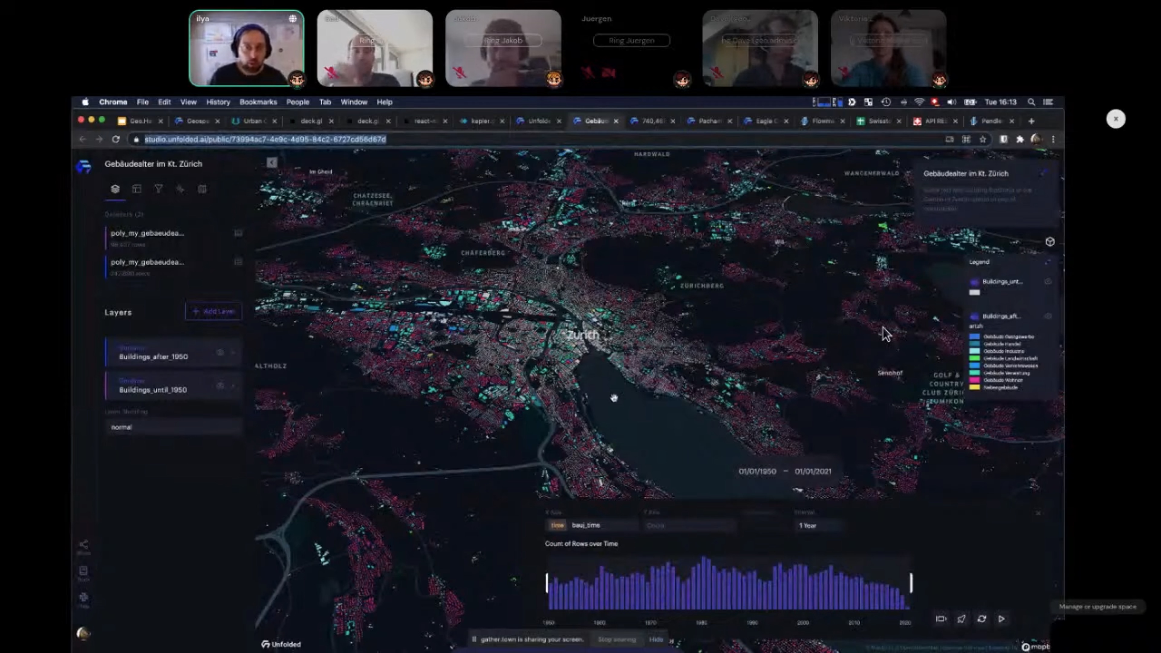The height and width of the screenshot is (653, 1161).
Task: Click the white swatch under Buildings_unt legend
Action: 974,292
